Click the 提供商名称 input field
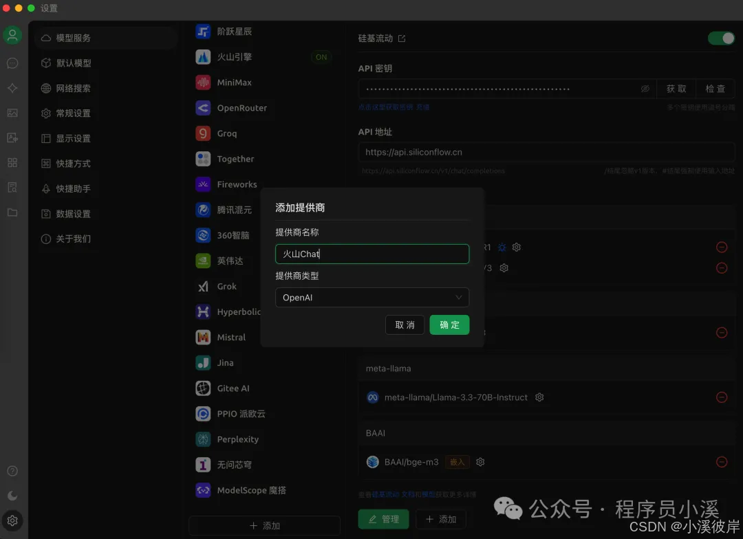The height and width of the screenshot is (539, 743). coord(372,254)
